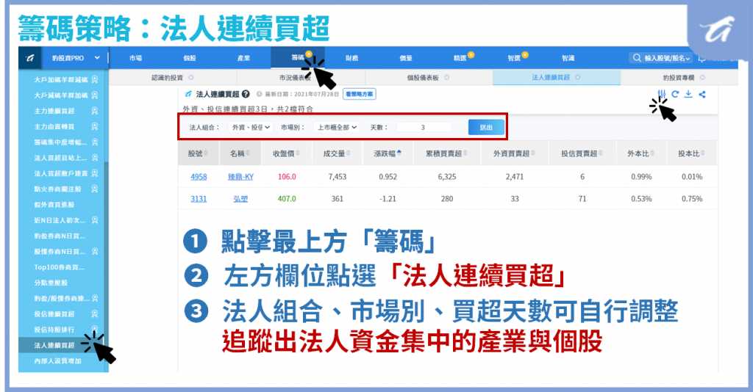This screenshot has width=753, height=392.
Task: Open the 財務 menu
Action: [352, 58]
